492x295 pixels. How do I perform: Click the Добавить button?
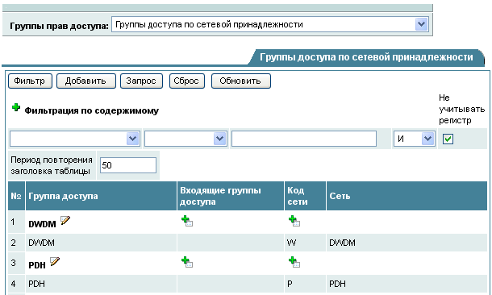coord(86,81)
